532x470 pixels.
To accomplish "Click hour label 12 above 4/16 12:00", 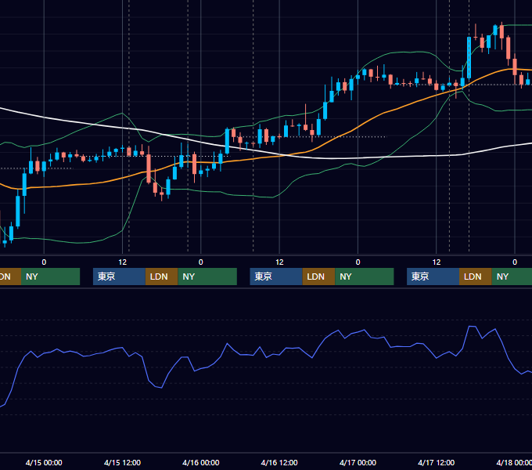I will [279, 262].
